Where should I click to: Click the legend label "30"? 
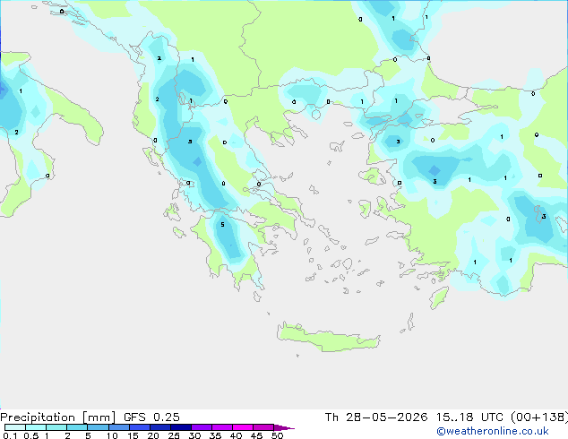click(x=194, y=435)
